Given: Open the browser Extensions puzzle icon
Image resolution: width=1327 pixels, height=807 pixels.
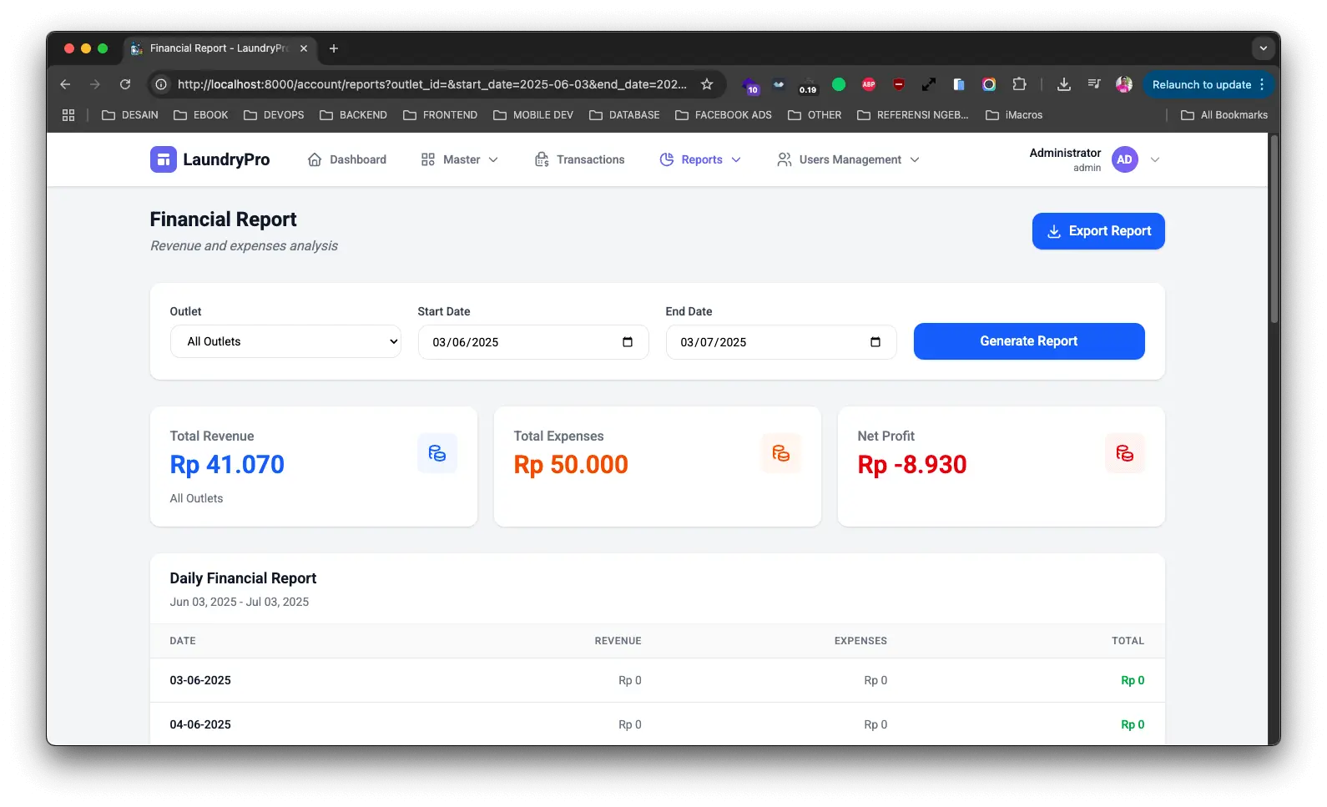Looking at the screenshot, I should point(1019,84).
